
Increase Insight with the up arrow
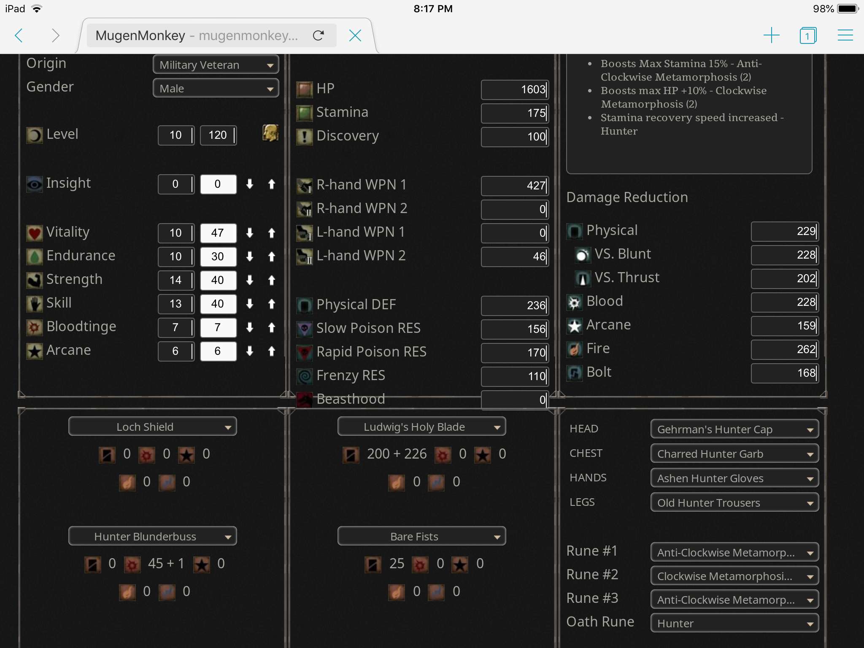[x=272, y=184]
